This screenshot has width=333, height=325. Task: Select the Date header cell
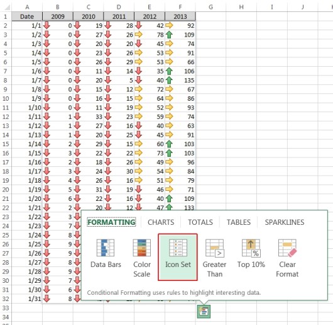click(27, 16)
